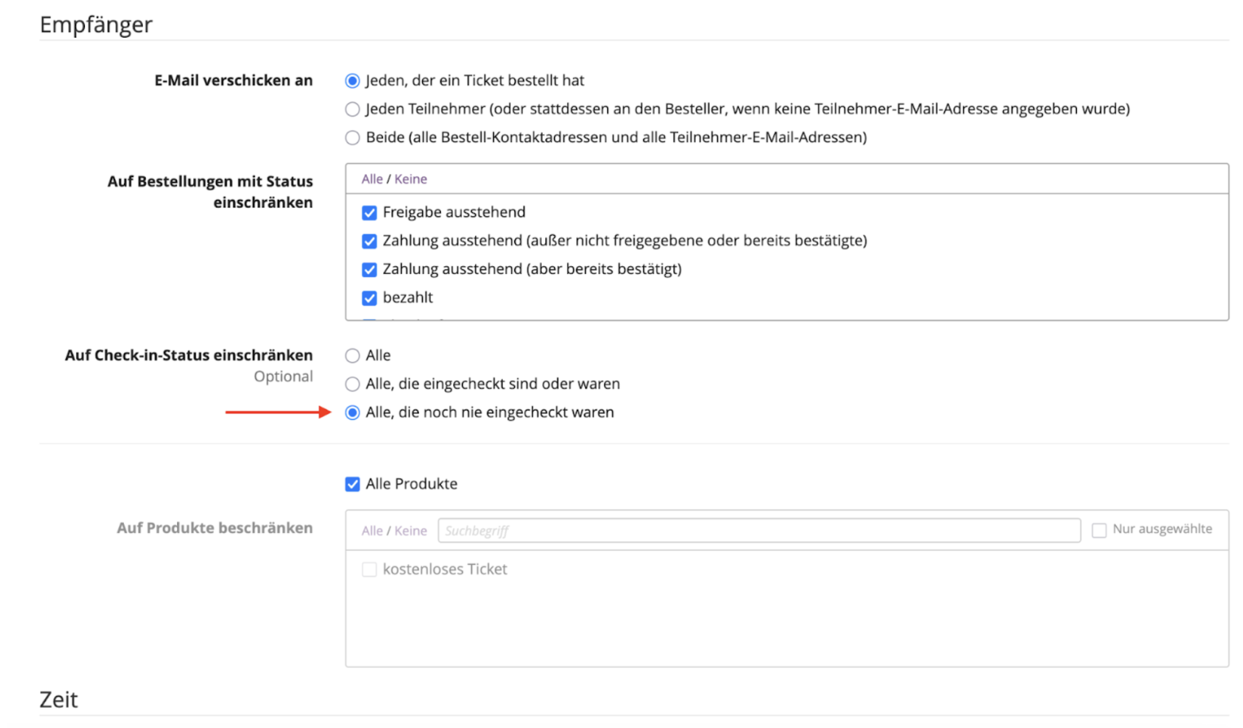Image resolution: width=1243 pixels, height=728 pixels.
Task: Select 'Jeden, der ein Ticket bestellt hat' radio
Action: pyautogui.click(x=352, y=80)
